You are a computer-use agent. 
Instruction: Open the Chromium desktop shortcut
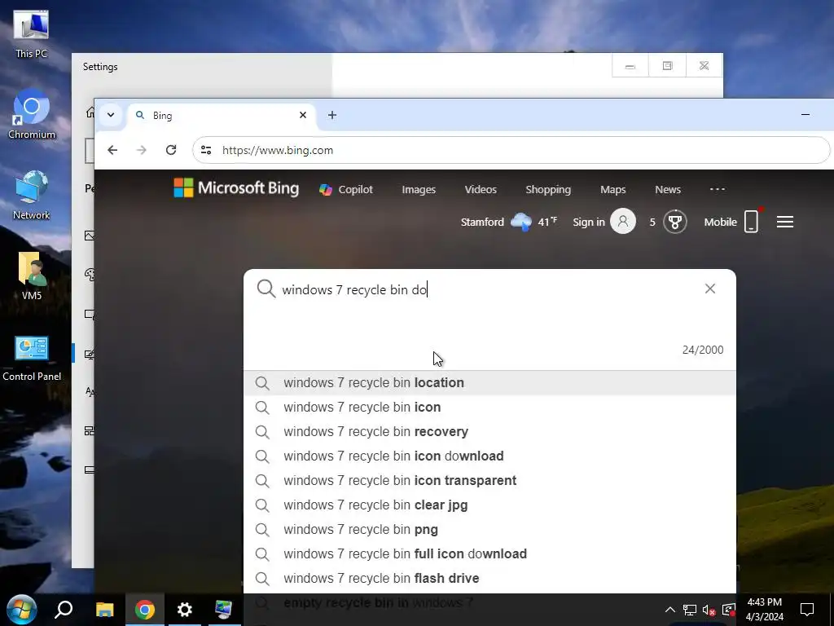point(31,114)
